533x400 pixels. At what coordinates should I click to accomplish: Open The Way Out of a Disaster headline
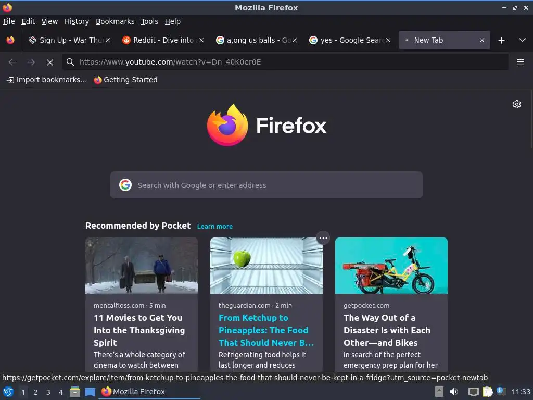[x=387, y=330]
